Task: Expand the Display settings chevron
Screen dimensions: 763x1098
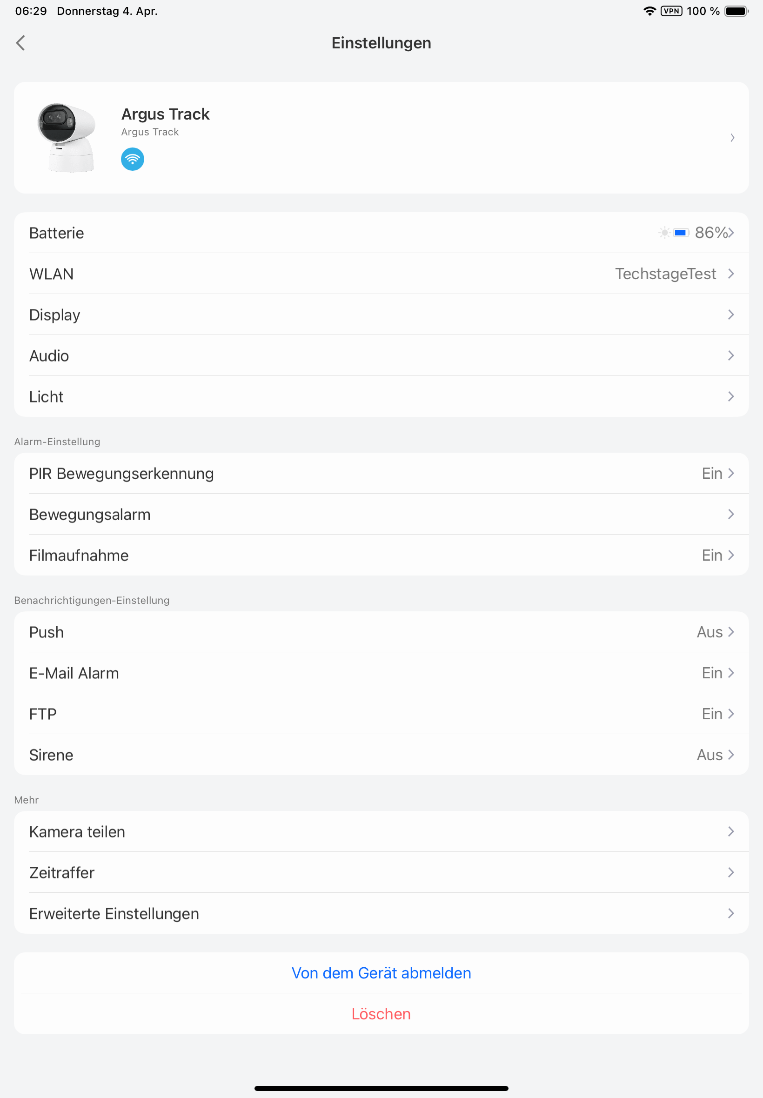Action: [730, 315]
